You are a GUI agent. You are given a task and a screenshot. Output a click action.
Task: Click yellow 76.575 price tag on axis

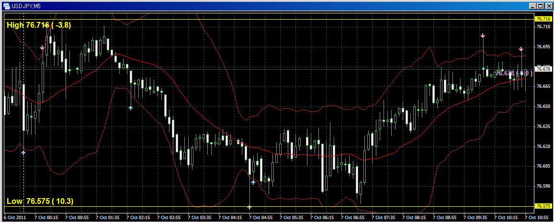pos(543,206)
